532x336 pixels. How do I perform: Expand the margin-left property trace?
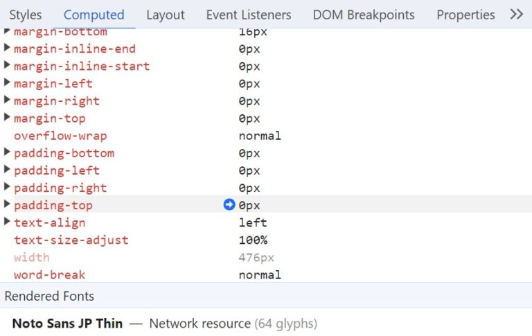[8, 83]
